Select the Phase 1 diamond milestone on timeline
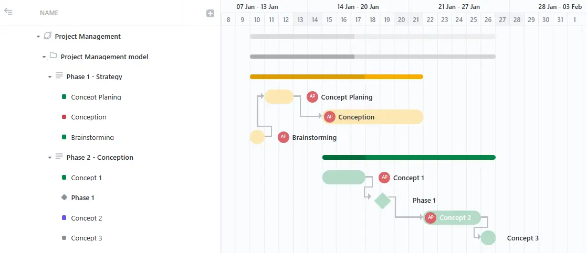The width and height of the screenshot is (587, 253). (383, 201)
